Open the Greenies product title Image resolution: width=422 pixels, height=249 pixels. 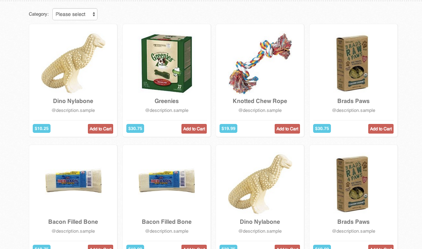coord(167,101)
